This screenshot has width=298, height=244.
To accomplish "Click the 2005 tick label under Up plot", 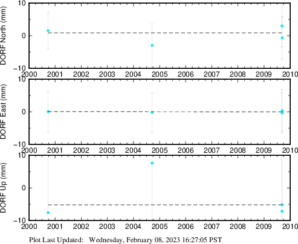I will pos(160,226).
